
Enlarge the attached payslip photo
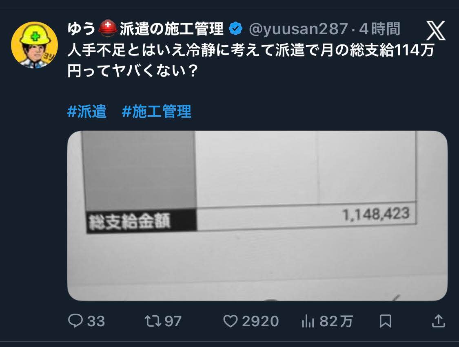[x=257, y=216]
